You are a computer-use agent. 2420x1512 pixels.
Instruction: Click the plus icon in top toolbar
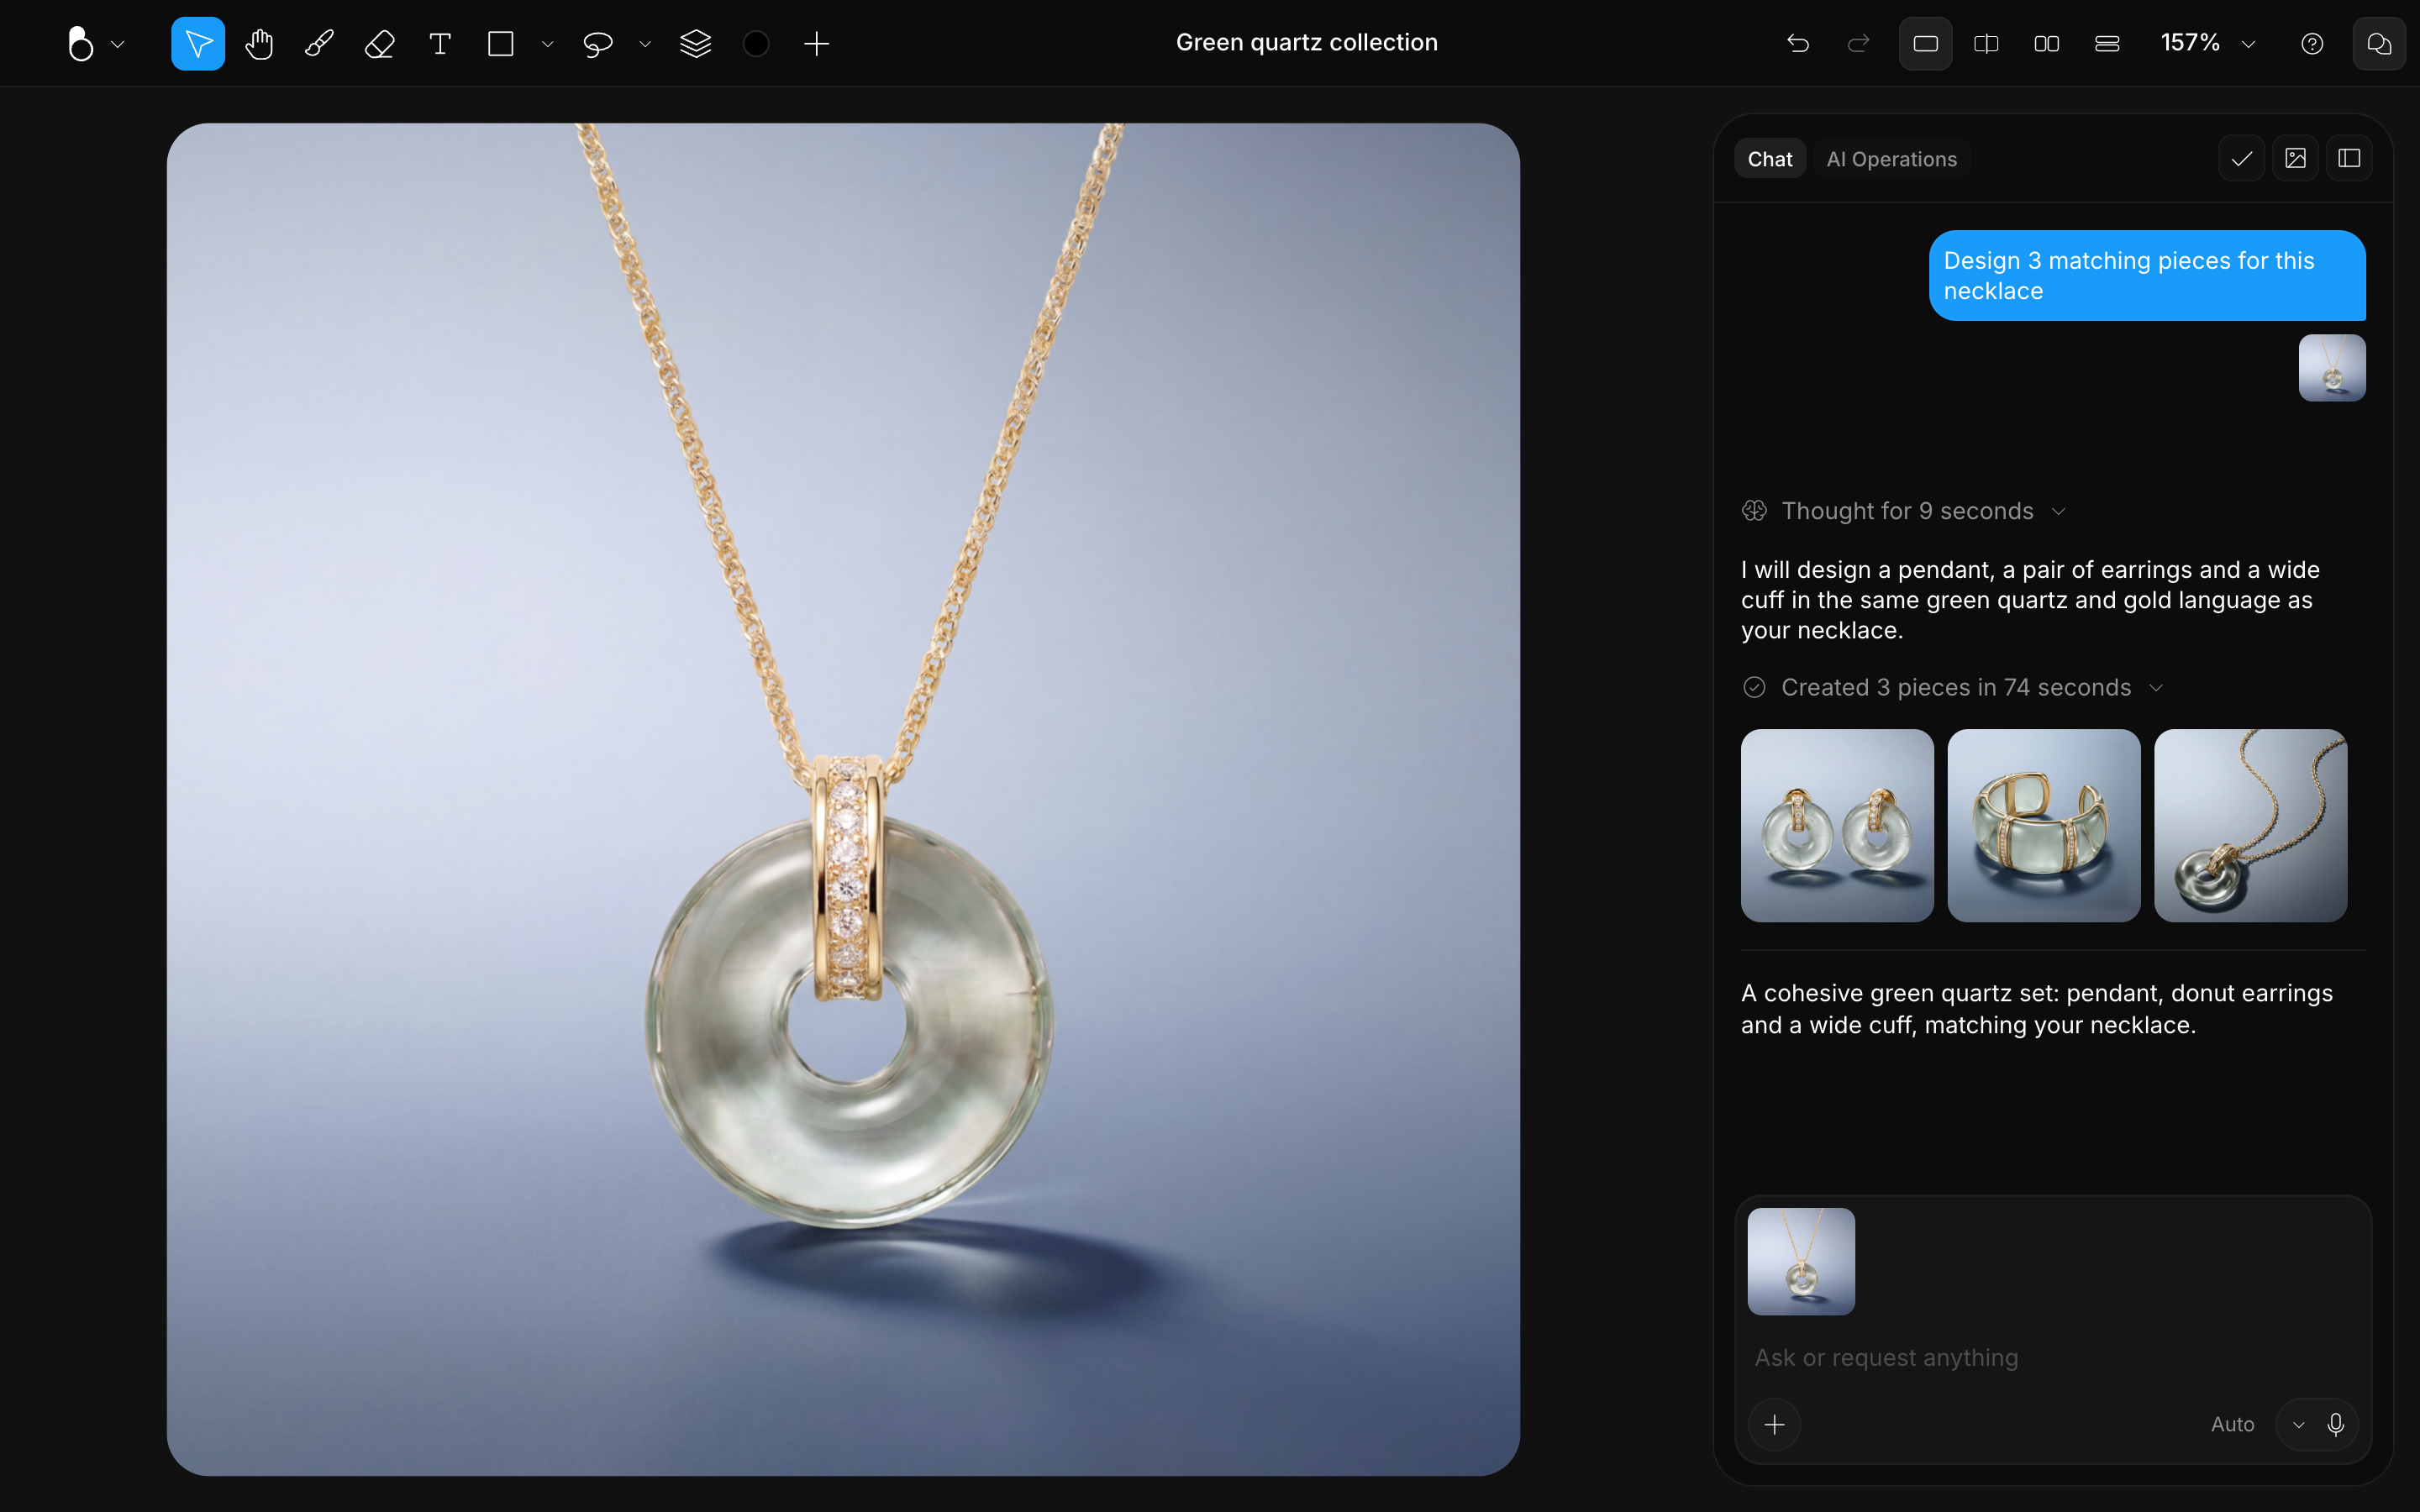coord(816,43)
